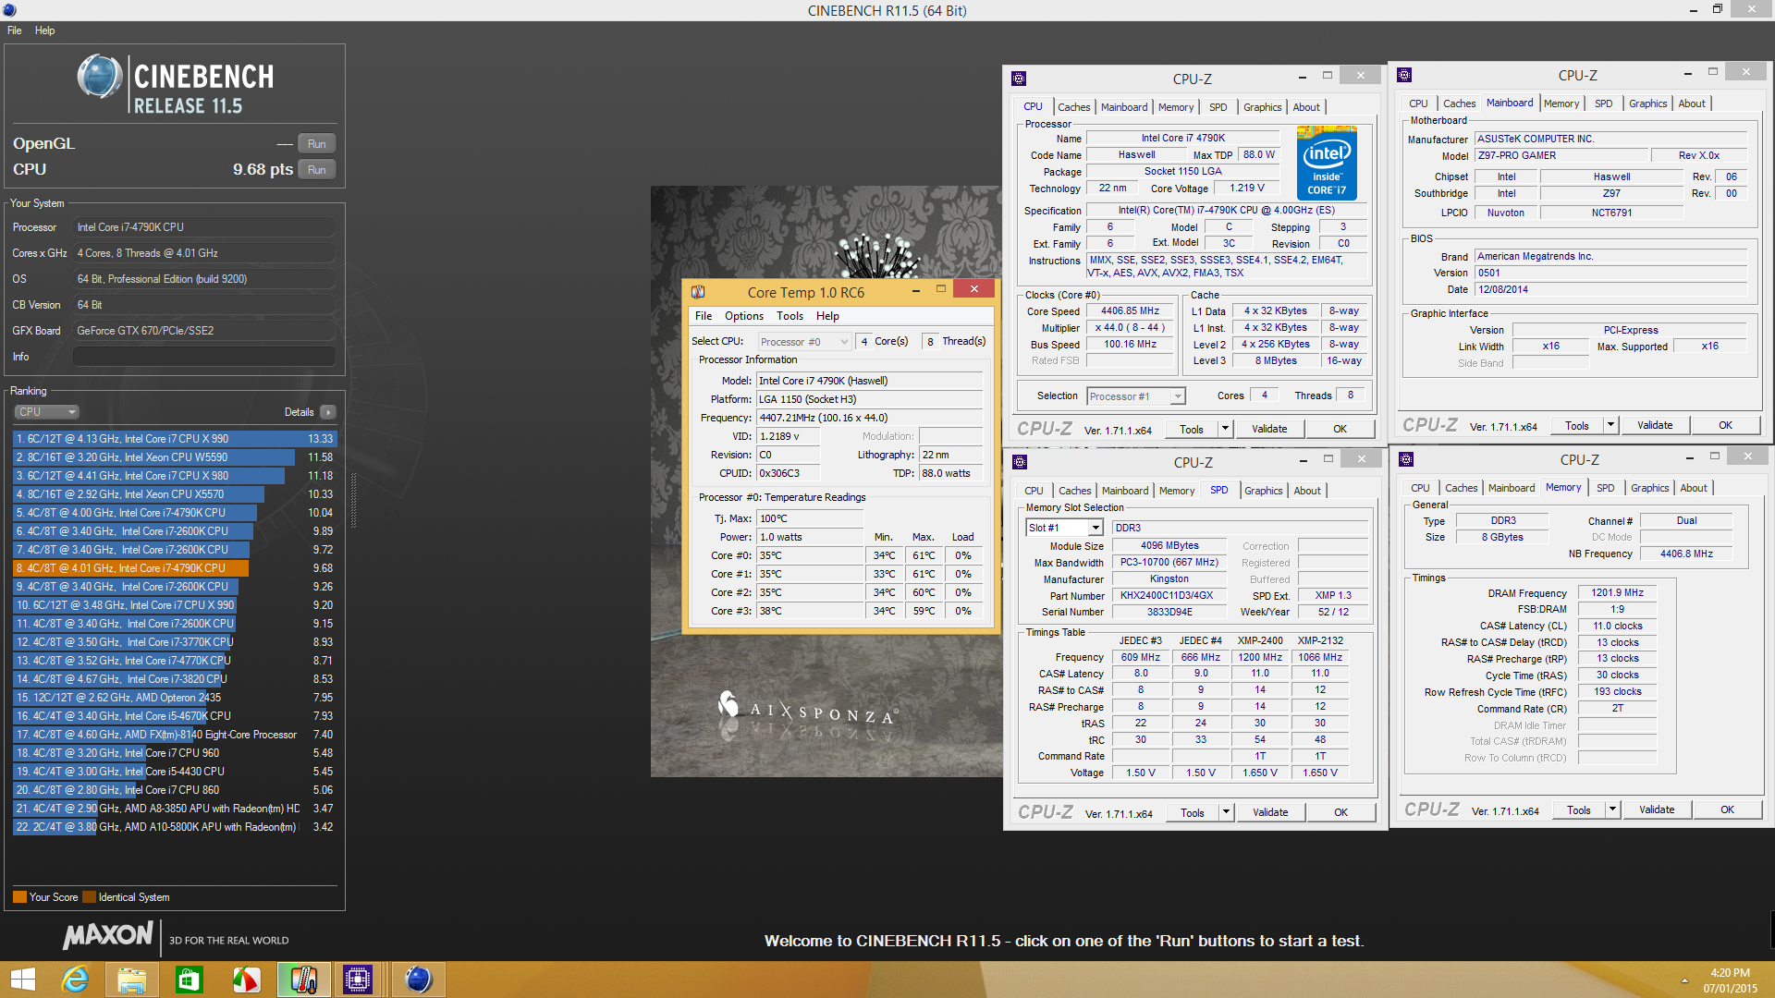Screen dimensions: 1775x998
Task: Switch to CPU-Z taskbar icon
Action: pyautogui.click(x=357, y=980)
